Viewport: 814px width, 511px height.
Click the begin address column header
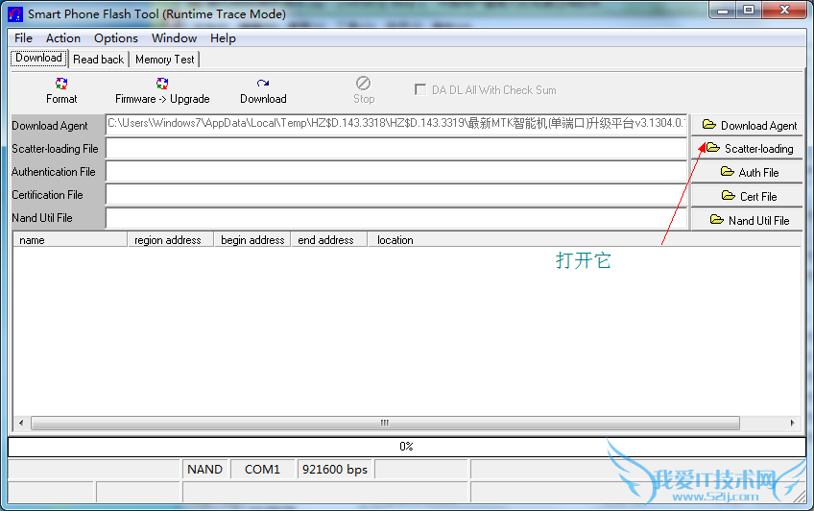click(x=252, y=240)
